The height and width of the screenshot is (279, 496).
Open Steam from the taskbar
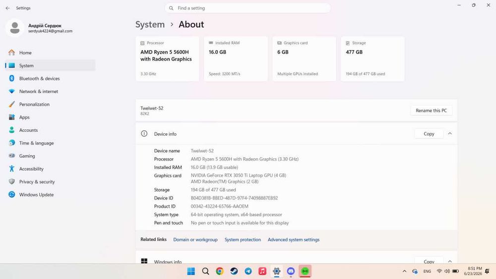point(234,271)
